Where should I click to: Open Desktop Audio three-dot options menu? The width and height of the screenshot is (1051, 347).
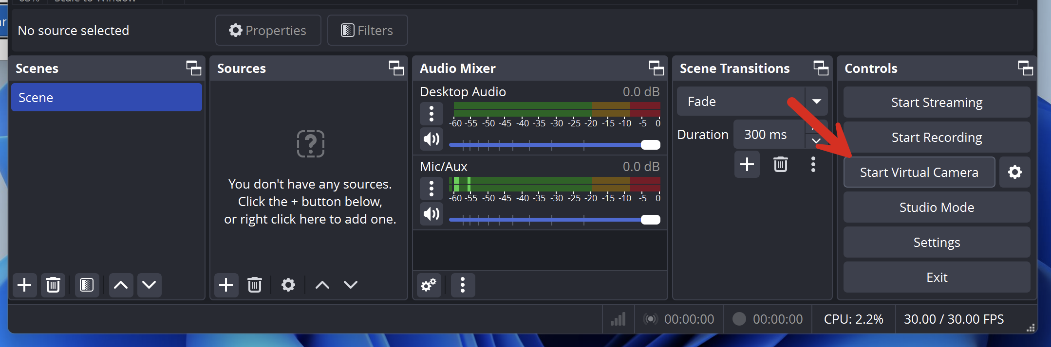[x=431, y=114]
